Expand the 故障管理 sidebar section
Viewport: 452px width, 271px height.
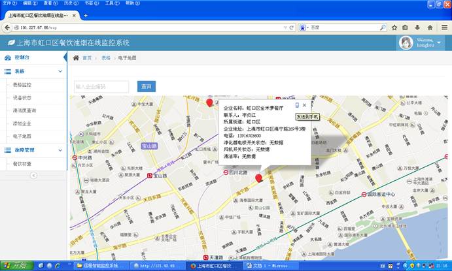coord(33,150)
